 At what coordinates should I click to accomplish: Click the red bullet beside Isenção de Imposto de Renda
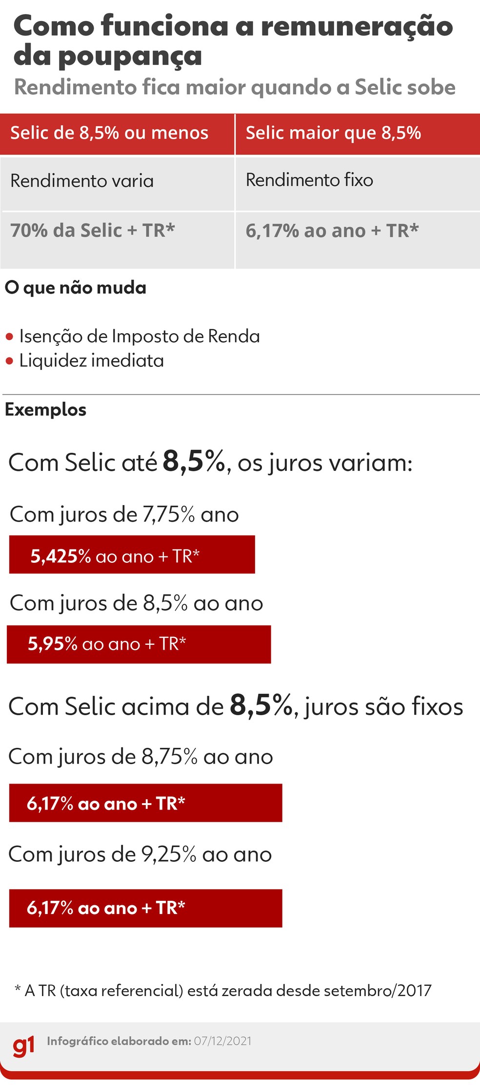9,337
